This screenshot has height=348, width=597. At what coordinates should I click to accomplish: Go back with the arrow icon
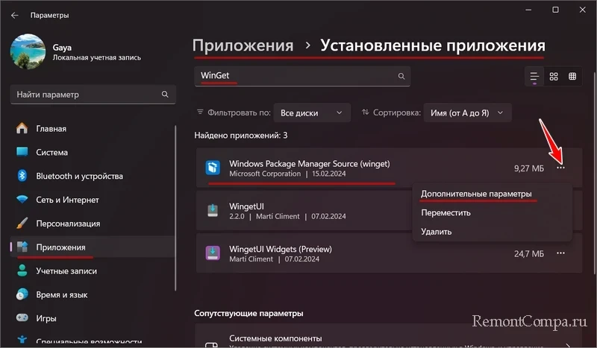(14, 15)
